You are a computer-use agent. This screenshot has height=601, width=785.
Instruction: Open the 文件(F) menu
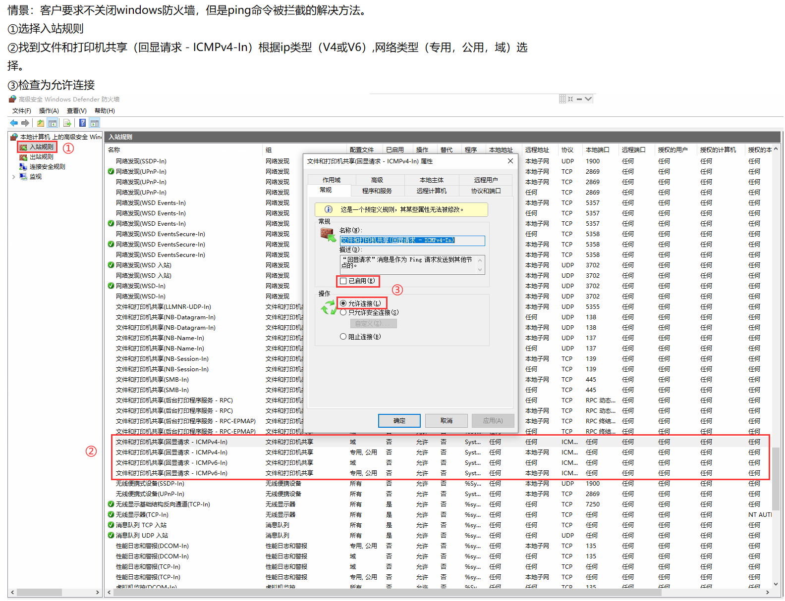coord(22,111)
